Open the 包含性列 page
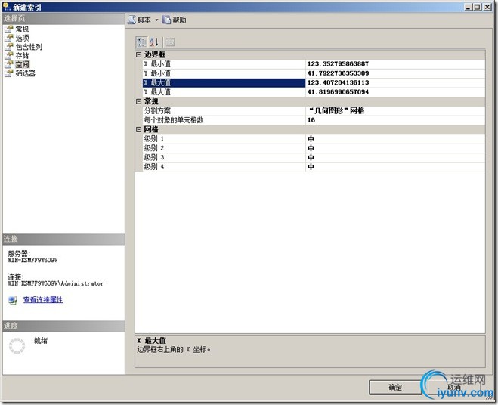 [29, 47]
